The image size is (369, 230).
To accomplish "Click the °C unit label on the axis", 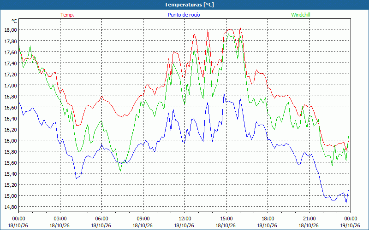I will pos(14,21).
